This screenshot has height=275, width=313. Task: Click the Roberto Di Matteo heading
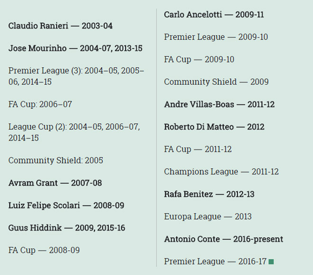(214, 127)
